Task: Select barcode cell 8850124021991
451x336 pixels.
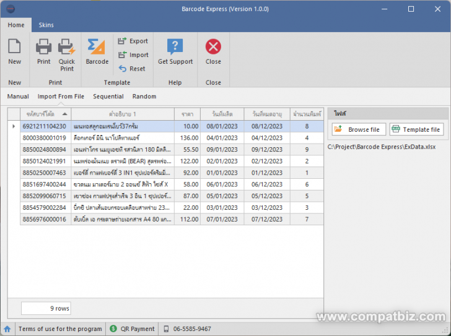Action: click(45, 161)
